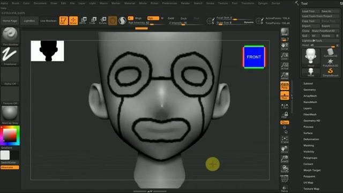Open the Material menu
This screenshot has height=193, width=343.
[130, 3]
